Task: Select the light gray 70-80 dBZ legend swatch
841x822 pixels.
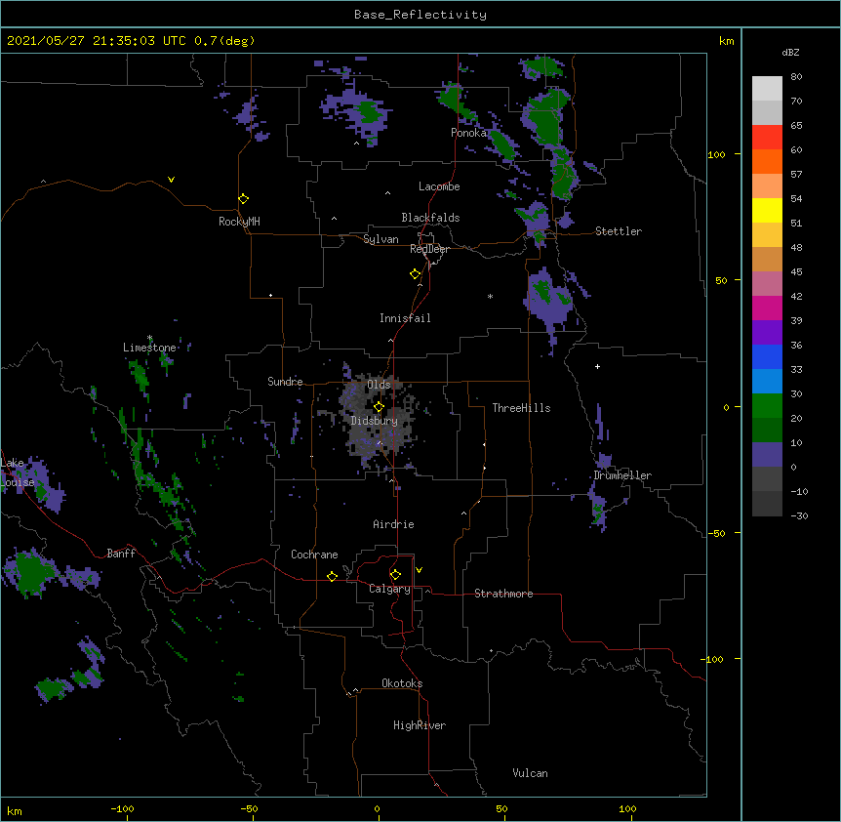Action: (x=767, y=89)
